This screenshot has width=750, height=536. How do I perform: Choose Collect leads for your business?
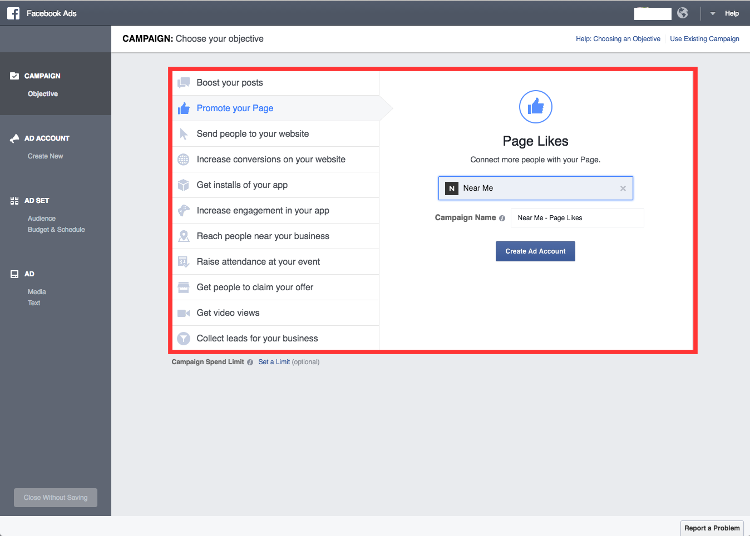click(276, 338)
